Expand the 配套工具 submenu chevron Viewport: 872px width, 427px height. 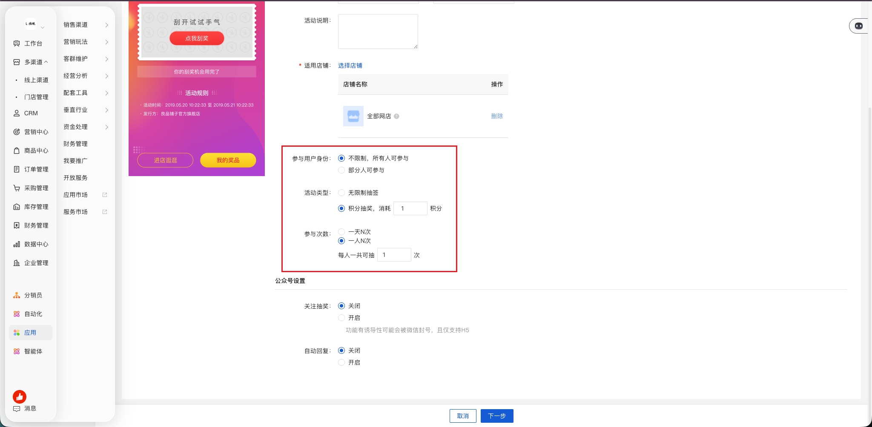coord(106,93)
